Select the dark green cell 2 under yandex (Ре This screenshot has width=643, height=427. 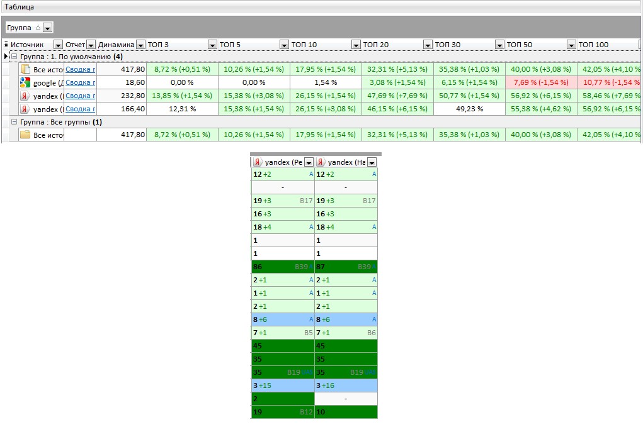pyautogui.click(x=283, y=398)
